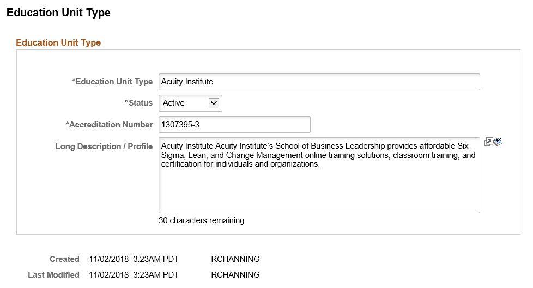Click the Long Description / Profile label
The width and height of the screenshot is (533, 288).
click(104, 146)
